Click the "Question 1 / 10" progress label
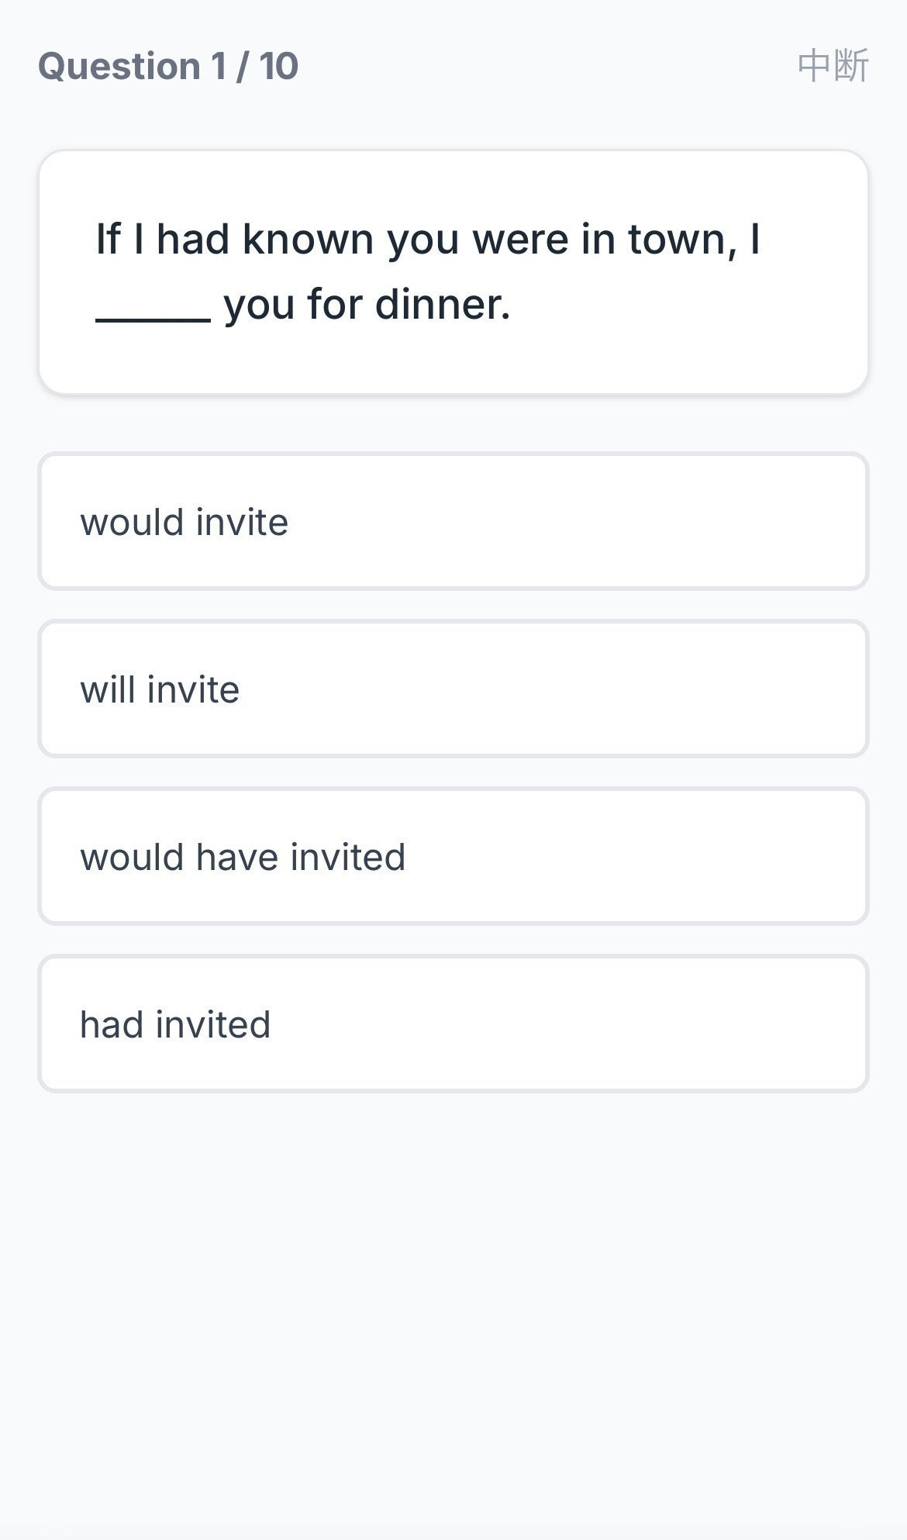Viewport: 907px width, 1540px height. click(168, 66)
